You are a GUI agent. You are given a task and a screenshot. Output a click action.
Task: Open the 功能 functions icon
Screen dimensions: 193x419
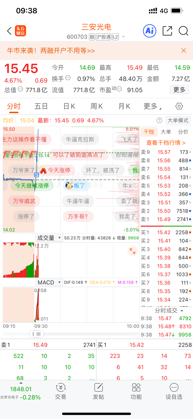(x=136, y=392)
